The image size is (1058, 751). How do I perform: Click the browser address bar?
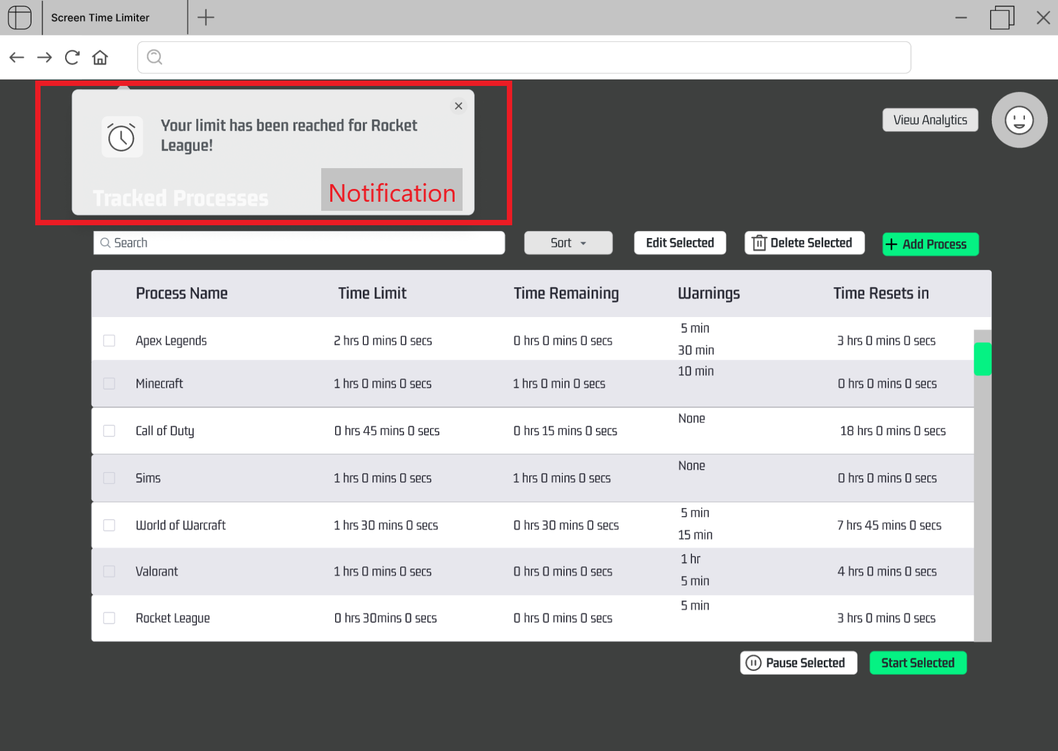pyautogui.click(x=524, y=57)
